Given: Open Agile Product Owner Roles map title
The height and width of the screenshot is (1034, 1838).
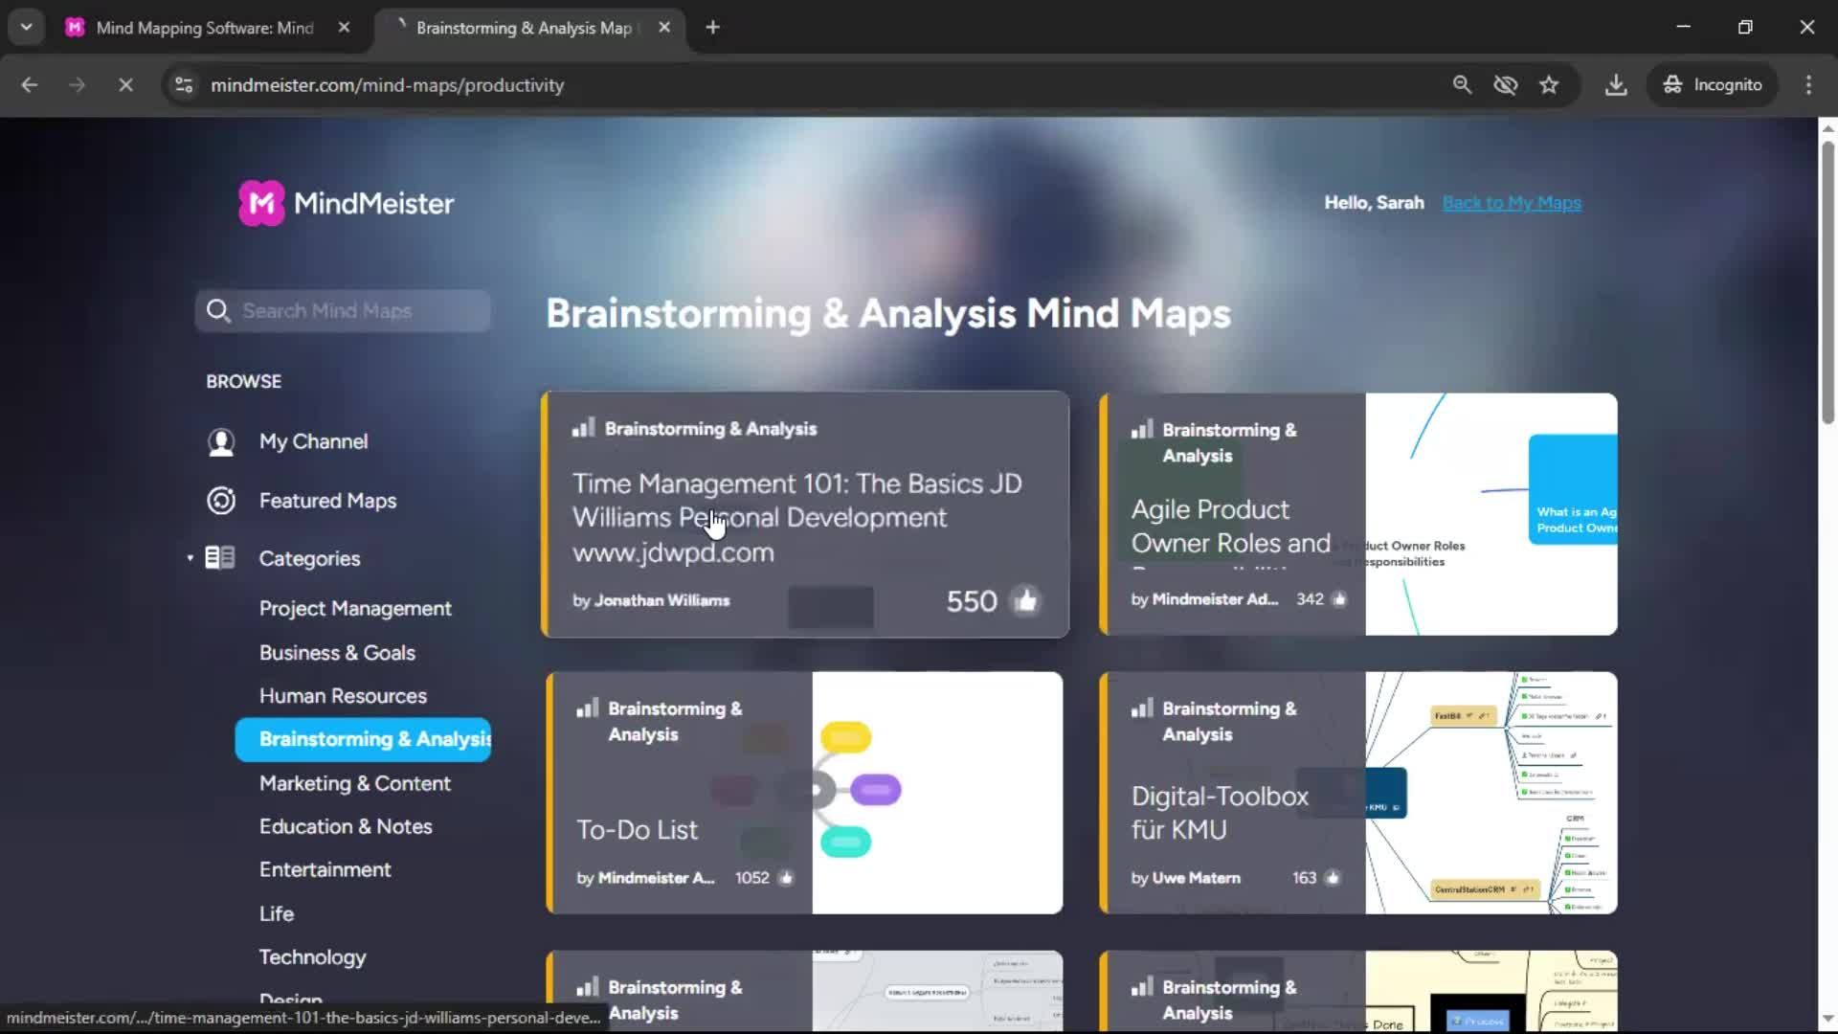Looking at the screenshot, I should tap(1230, 527).
